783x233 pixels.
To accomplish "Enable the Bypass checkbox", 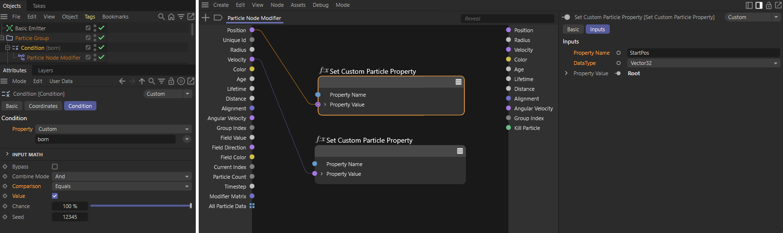I will point(55,167).
